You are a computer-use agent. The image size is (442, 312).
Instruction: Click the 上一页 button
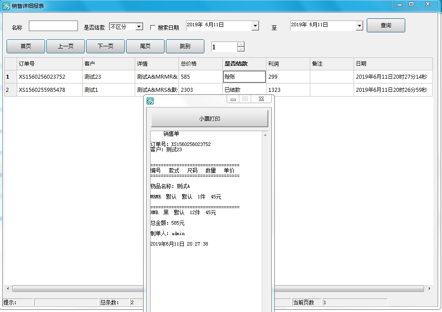click(x=65, y=46)
